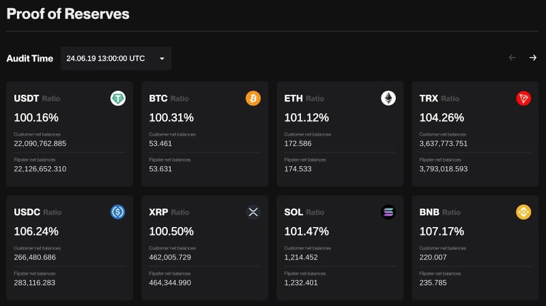This screenshot has height=306, width=546.
Task: Click the yellow BNB coin icon
Action: point(523,213)
